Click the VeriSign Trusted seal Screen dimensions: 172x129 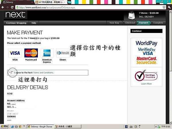(x=146, y=76)
